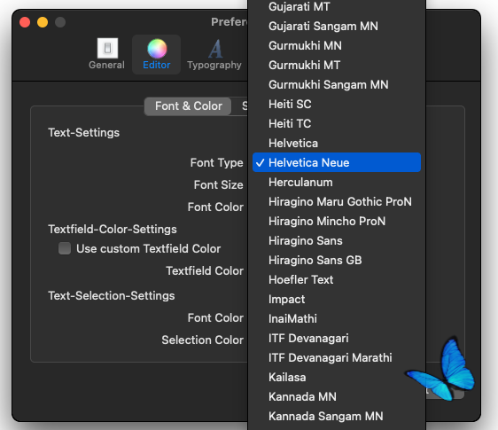
Task: Select the Editor preferences pane
Action: pyautogui.click(x=156, y=54)
